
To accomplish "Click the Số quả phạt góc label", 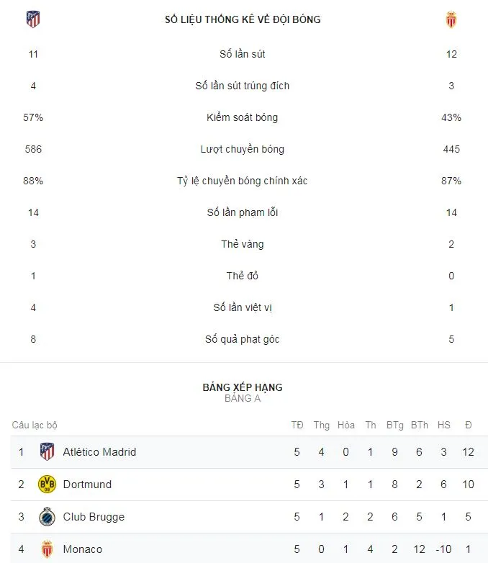I will [243, 339].
